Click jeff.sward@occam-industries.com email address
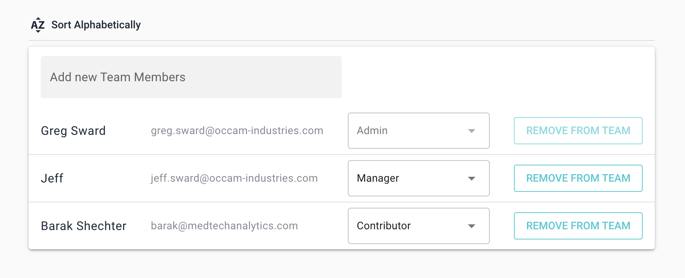Viewport: 685px width, 278px height. pos(234,178)
